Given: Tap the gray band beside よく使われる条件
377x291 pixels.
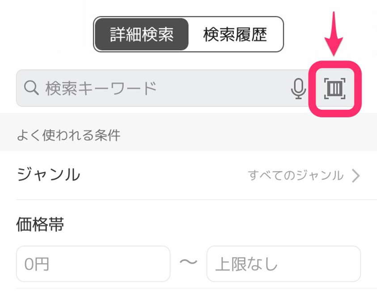Looking at the screenshot, I should point(248,132).
